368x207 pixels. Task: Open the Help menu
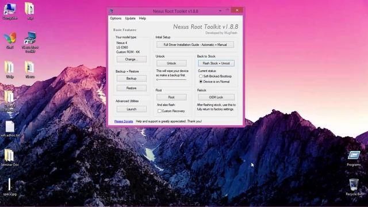click(143, 18)
